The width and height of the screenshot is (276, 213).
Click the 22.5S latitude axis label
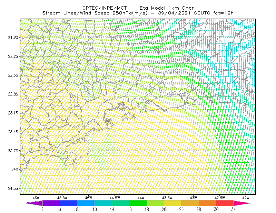click(x=13, y=75)
